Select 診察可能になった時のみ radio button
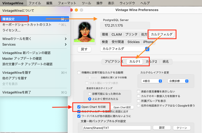 tap(90, 94)
